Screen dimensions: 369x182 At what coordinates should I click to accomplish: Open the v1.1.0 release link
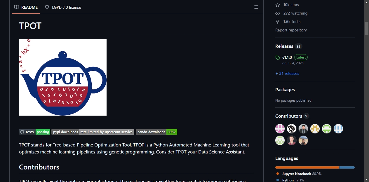pos(287,57)
